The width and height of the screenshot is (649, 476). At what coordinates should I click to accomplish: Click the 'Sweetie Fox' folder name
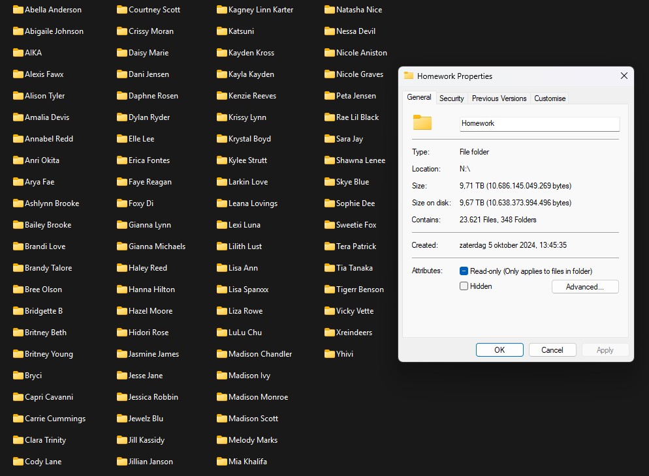coord(356,224)
